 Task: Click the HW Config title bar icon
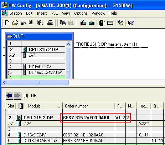tap(4, 5)
